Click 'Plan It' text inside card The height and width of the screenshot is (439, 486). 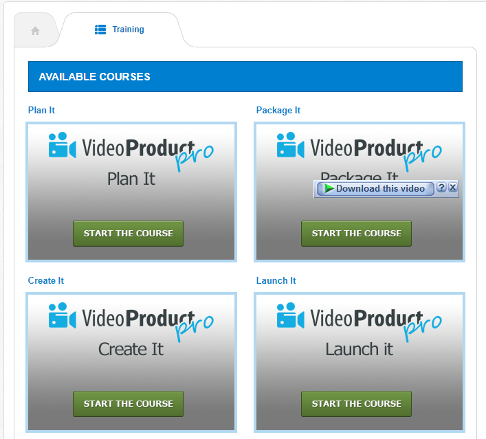131,179
